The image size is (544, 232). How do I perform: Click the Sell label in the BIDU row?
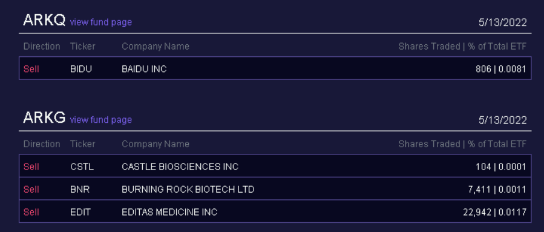31,69
